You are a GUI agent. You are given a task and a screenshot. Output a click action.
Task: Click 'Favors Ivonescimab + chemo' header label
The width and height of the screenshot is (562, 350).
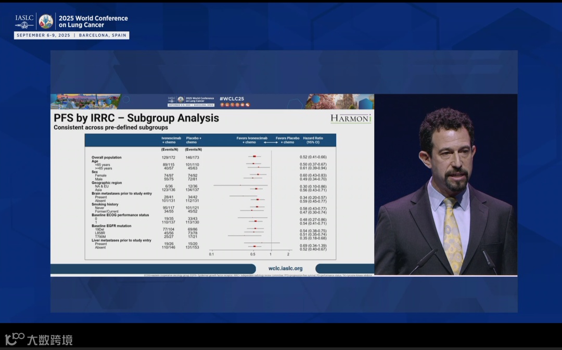pyautogui.click(x=252, y=140)
